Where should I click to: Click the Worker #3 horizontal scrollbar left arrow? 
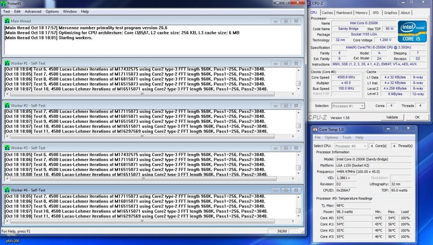click(x=7, y=179)
